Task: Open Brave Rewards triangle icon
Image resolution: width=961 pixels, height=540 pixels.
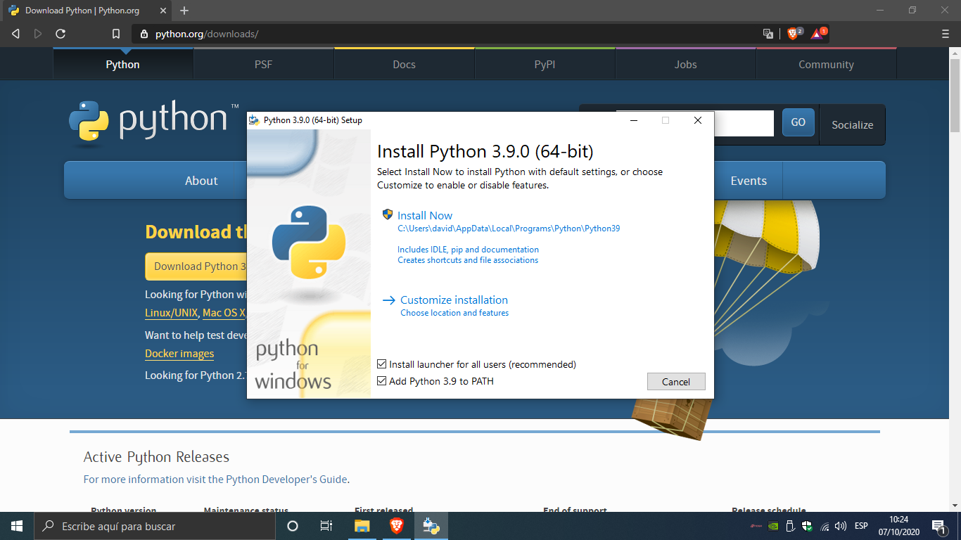Action: tap(817, 34)
